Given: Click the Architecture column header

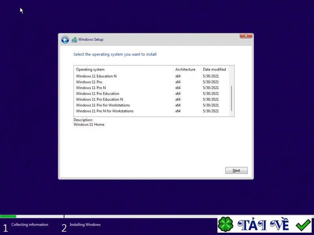Looking at the screenshot, I should [187, 69].
